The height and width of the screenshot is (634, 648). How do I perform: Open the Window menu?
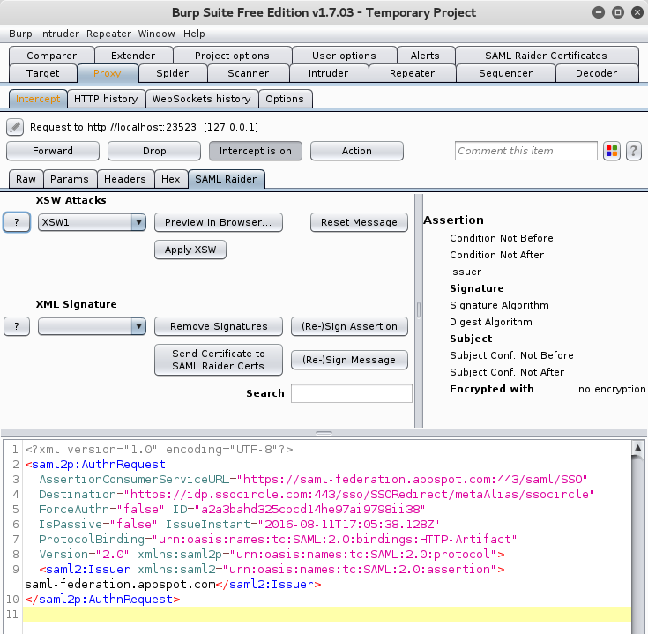click(156, 34)
